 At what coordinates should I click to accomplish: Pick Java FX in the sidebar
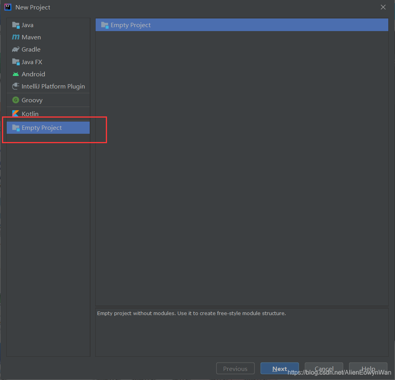(48, 62)
